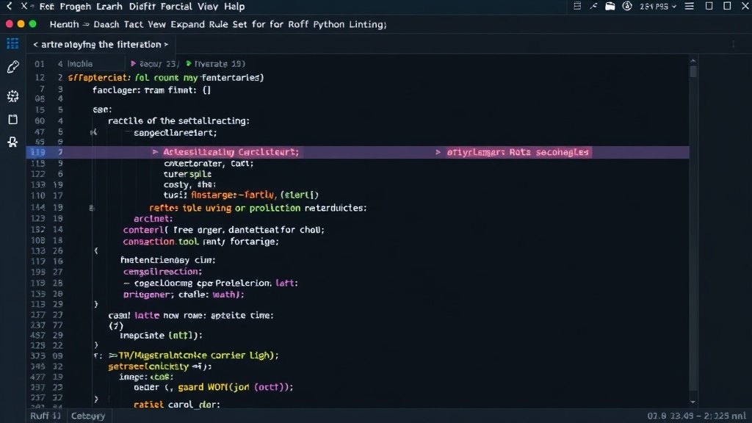752x423 pixels.
Task: Click the vertical scrollbar thumb
Action: [x=693, y=72]
